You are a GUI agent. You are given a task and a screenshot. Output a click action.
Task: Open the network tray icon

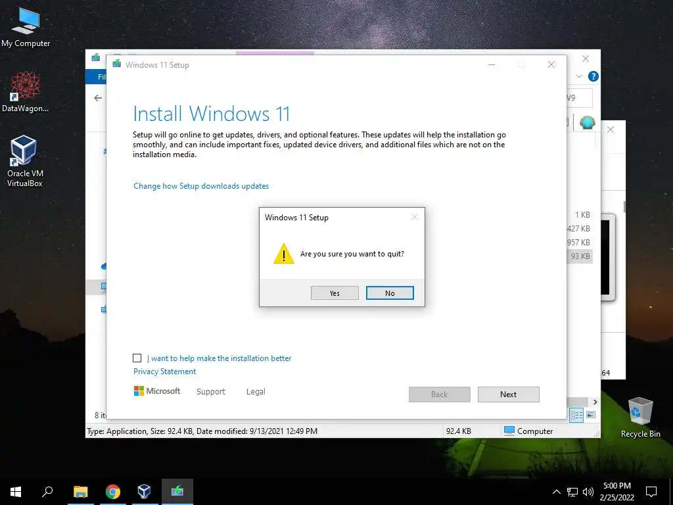[x=572, y=492]
